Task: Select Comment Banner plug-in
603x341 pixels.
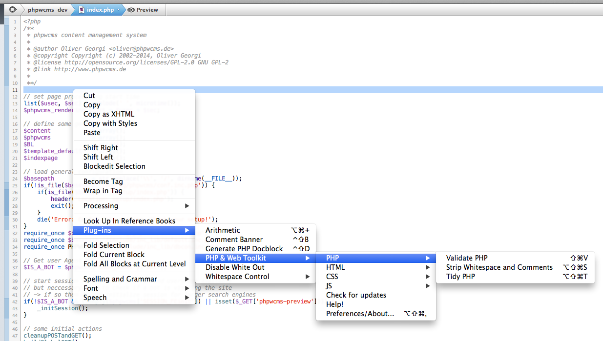Action: pyautogui.click(x=234, y=240)
